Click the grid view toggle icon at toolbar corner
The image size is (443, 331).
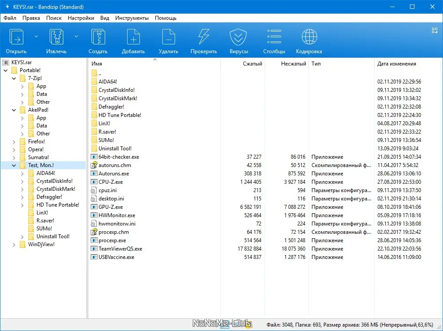tap(435, 30)
